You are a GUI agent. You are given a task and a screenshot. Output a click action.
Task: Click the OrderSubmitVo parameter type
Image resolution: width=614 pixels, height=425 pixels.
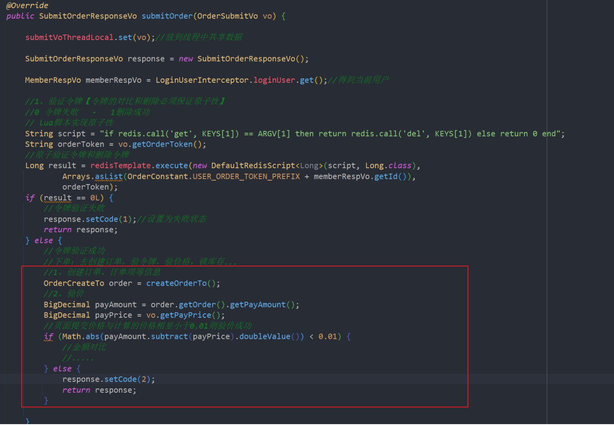(x=227, y=16)
